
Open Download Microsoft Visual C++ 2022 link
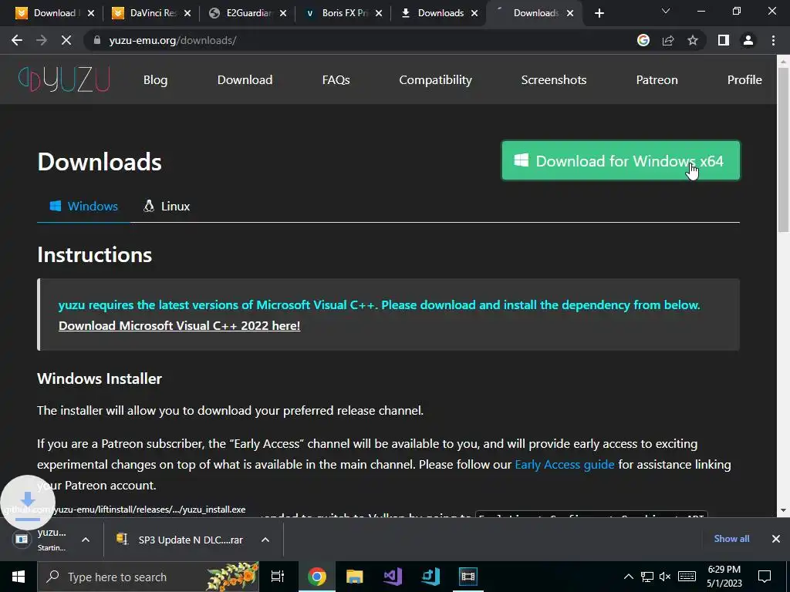tap(179, 326)
